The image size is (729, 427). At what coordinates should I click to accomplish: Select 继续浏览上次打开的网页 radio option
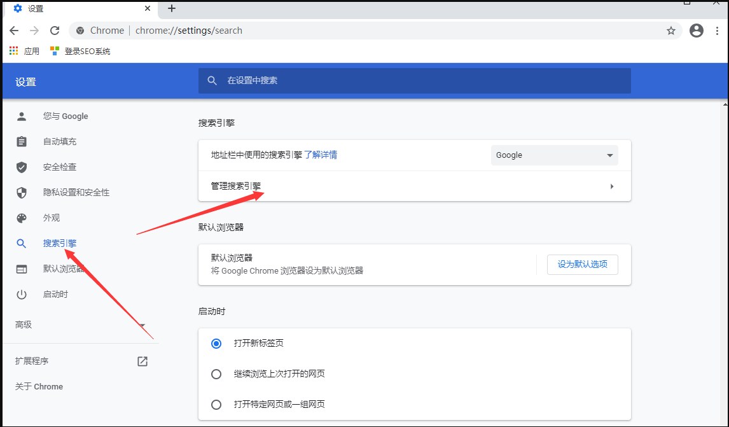click(216, 374)
